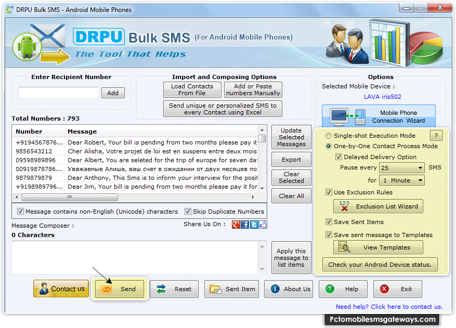Toggle Skip Duplicate Numbers checkbox
The width and height of the screenshot is (456, 328).
(188, 212)
